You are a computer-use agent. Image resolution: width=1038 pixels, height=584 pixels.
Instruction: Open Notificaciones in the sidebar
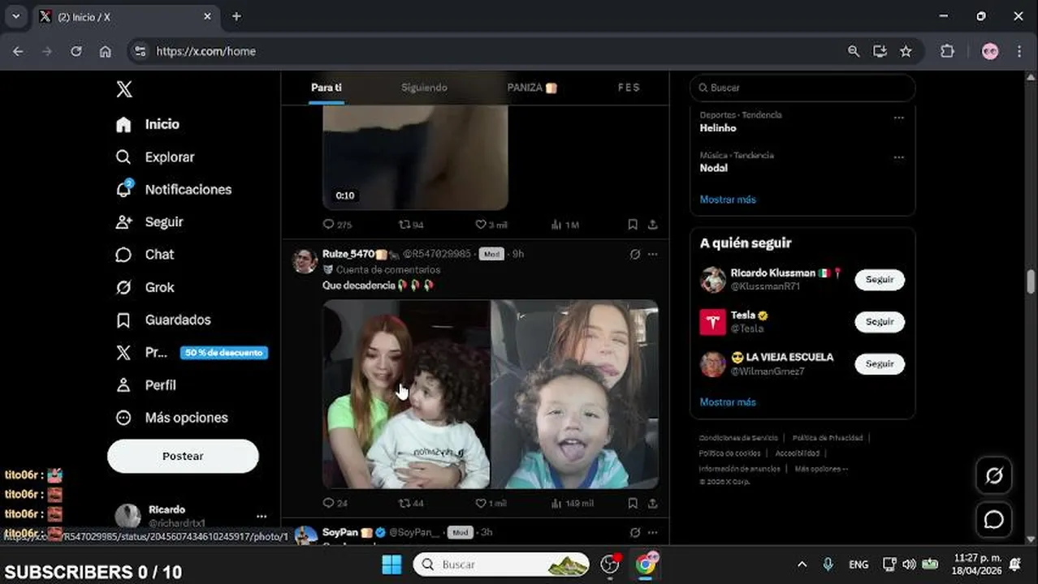[174, 190]
